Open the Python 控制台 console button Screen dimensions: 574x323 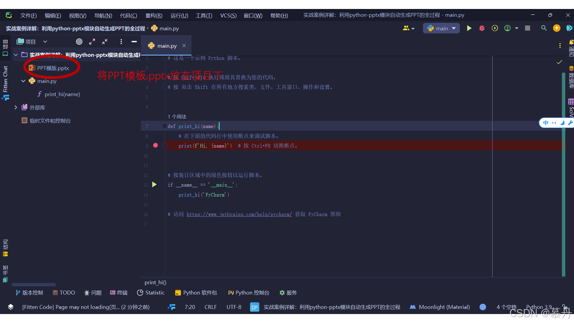click(x=248, y=292)
